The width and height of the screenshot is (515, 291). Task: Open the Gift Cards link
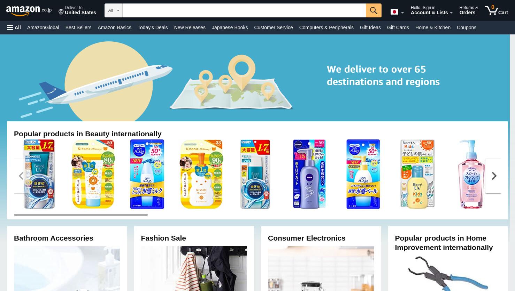click(398, 27)
